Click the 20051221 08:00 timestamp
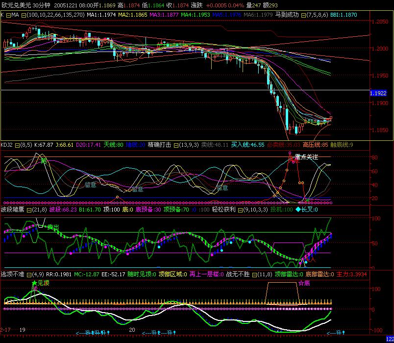The width and height of the screenshot is (394, 343). pos(74,5)
